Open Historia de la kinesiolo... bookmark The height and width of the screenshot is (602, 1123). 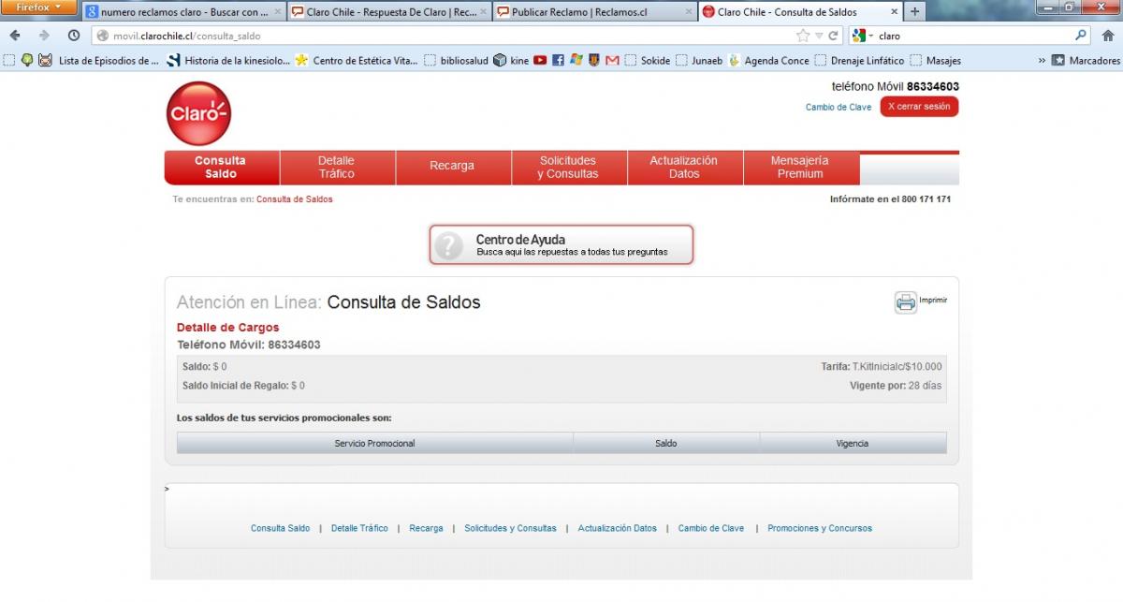[x=227, y=61]
